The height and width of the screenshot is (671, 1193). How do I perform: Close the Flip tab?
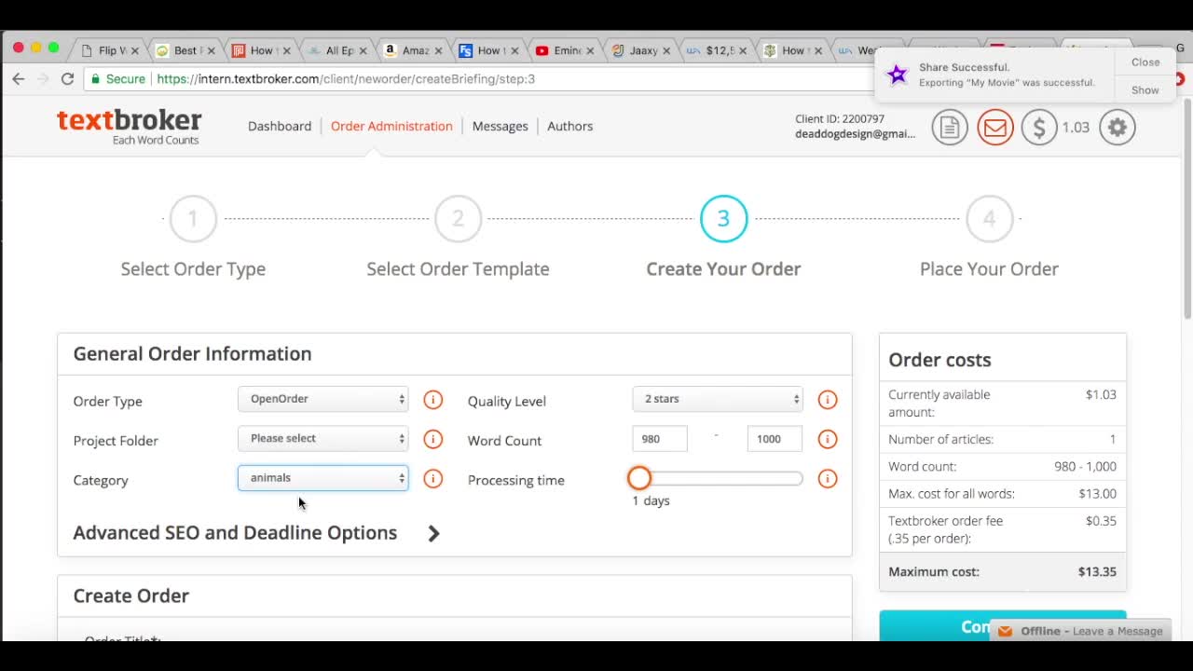click(x=134, y=50)
